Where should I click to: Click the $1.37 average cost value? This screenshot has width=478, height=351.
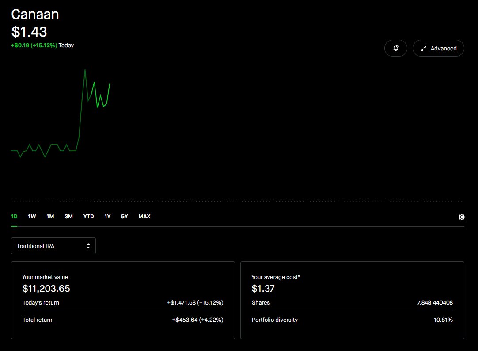click(263, 289)
